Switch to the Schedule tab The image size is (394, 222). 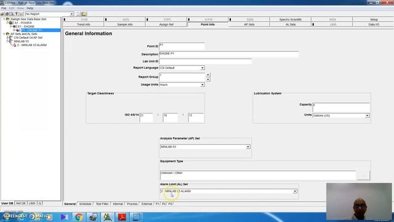85,204
